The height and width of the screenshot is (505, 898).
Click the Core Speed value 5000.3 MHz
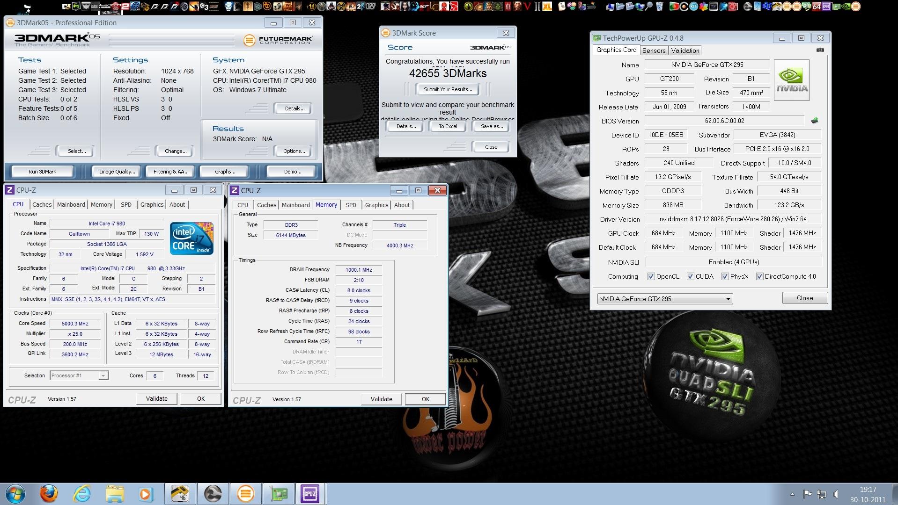tap(75, 324)
